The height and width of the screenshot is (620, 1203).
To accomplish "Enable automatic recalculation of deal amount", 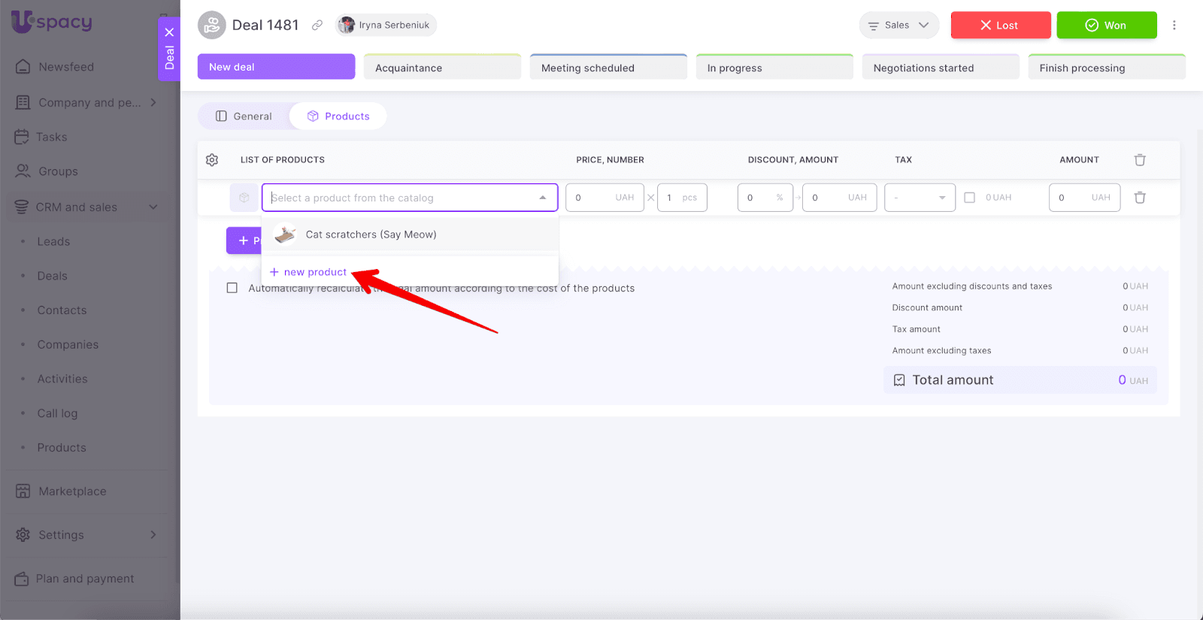I will [x=232, y=288].
